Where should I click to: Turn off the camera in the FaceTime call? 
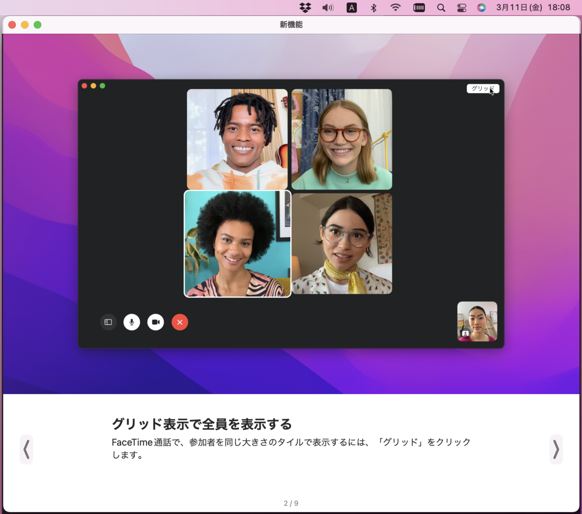pyautogui.click(x=156, y=322)
